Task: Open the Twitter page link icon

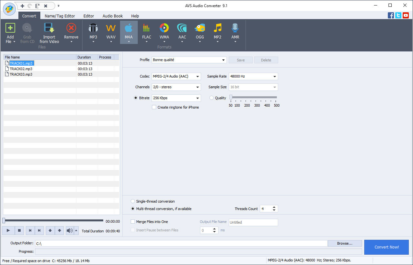Action: tap(398, 15)
